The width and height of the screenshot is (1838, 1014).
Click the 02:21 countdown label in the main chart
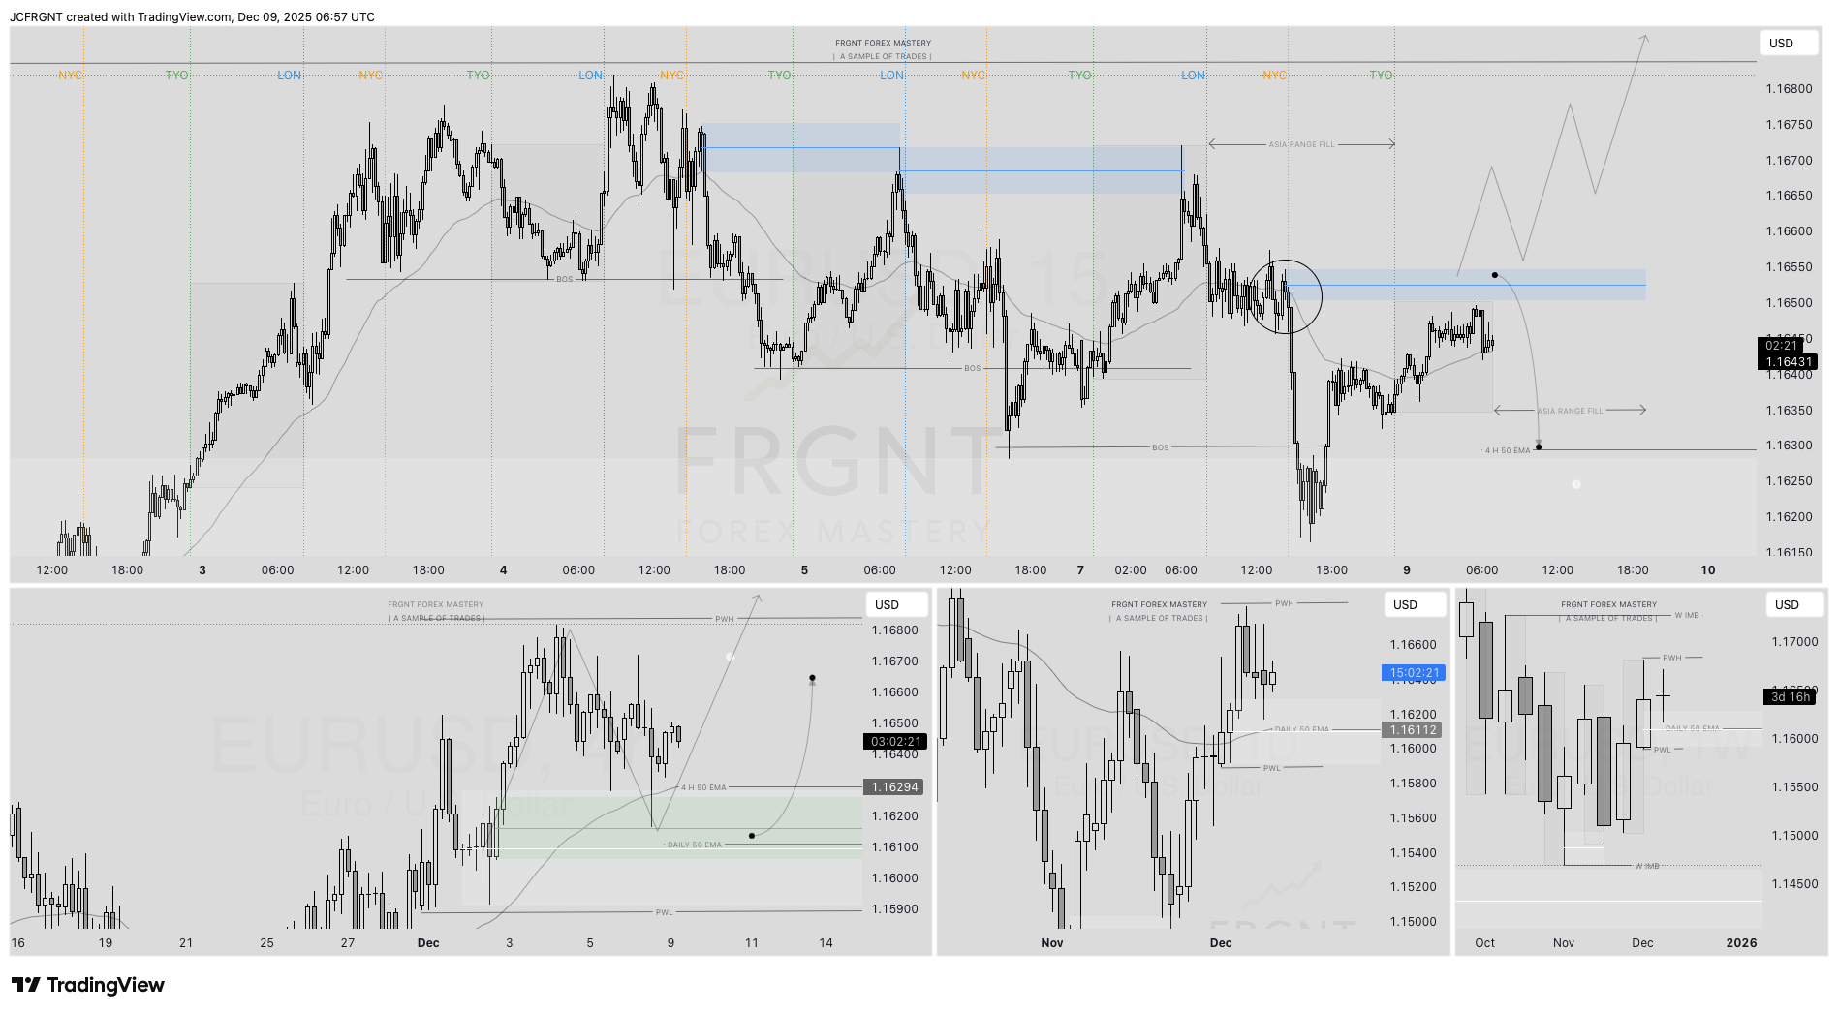(1782, 346)
